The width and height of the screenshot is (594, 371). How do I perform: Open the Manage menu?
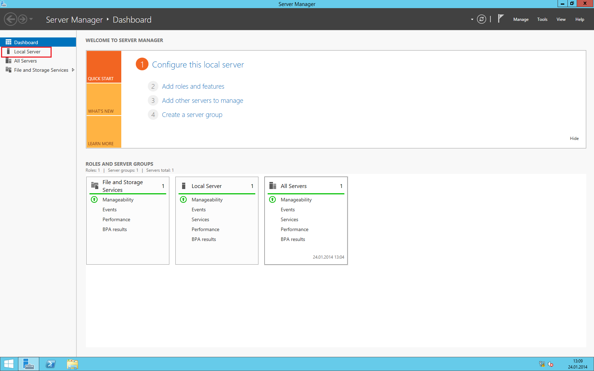(521, 19)
